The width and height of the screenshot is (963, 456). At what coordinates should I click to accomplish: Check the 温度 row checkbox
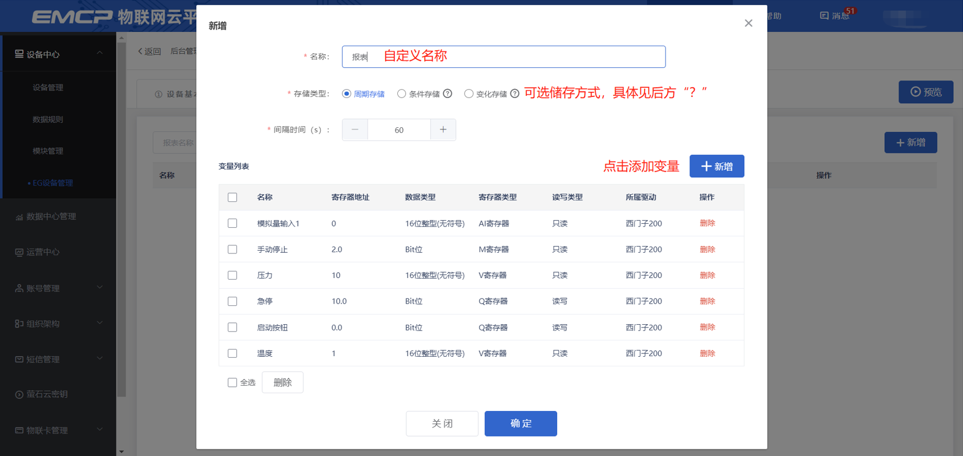pos(232,353)
